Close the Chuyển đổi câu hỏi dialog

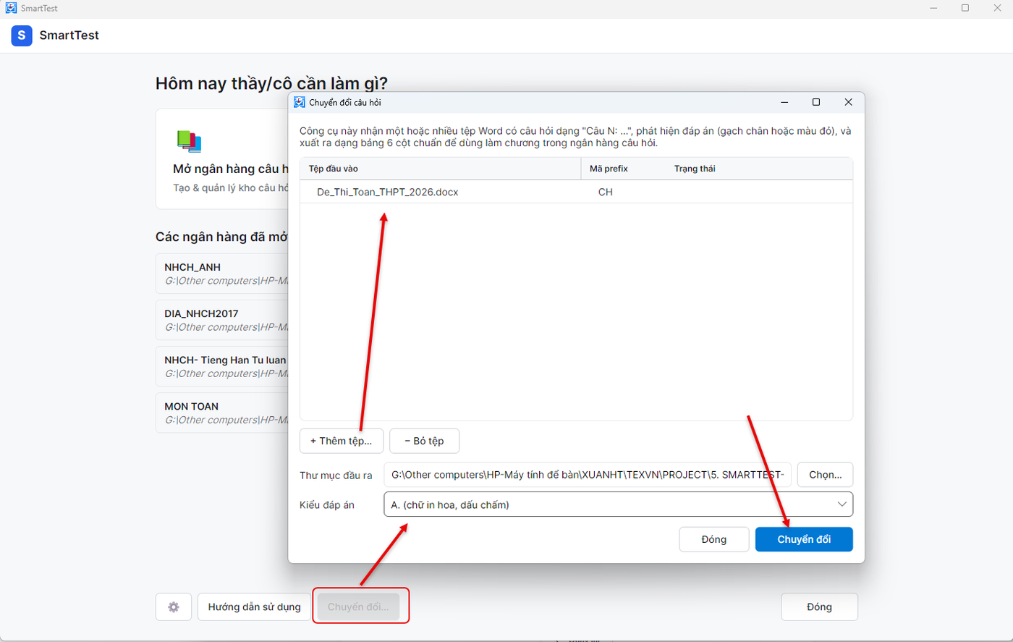849,102
